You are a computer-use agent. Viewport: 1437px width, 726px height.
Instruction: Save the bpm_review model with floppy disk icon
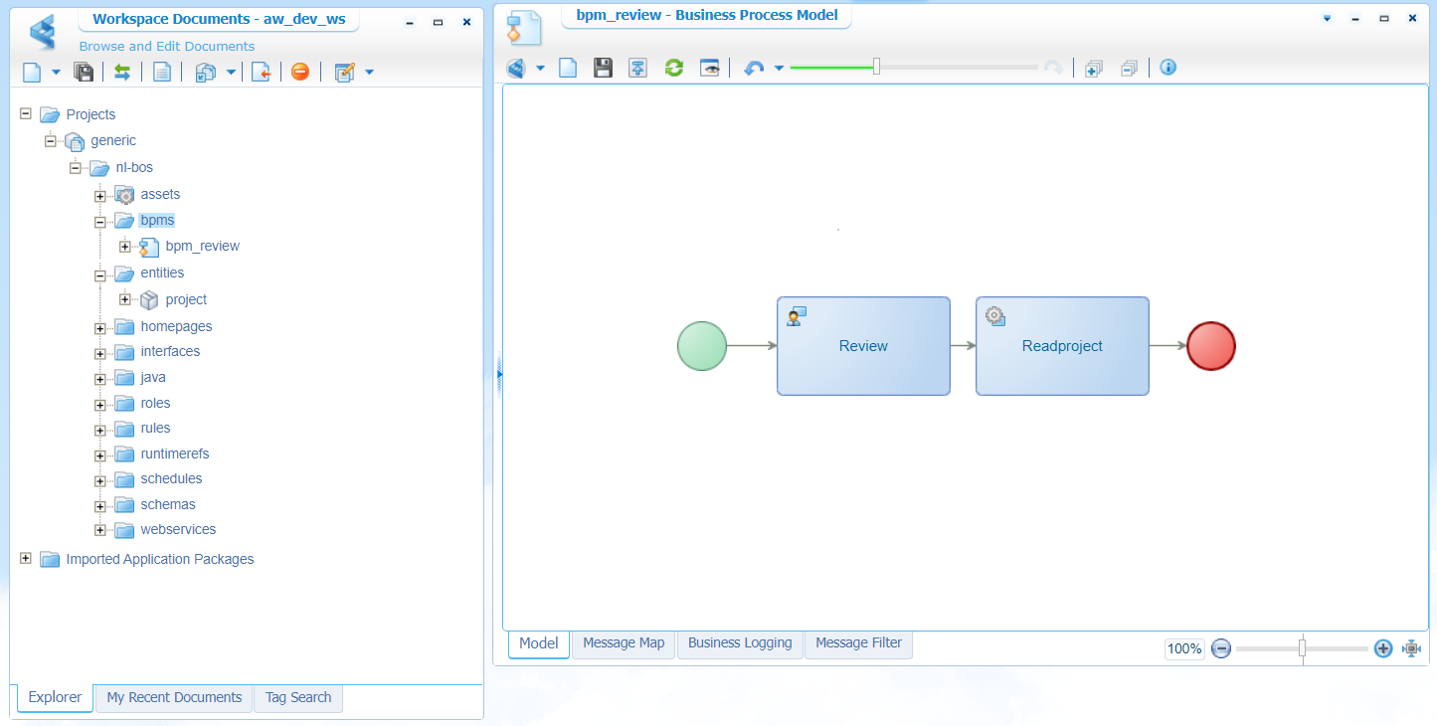click(603, 68)
